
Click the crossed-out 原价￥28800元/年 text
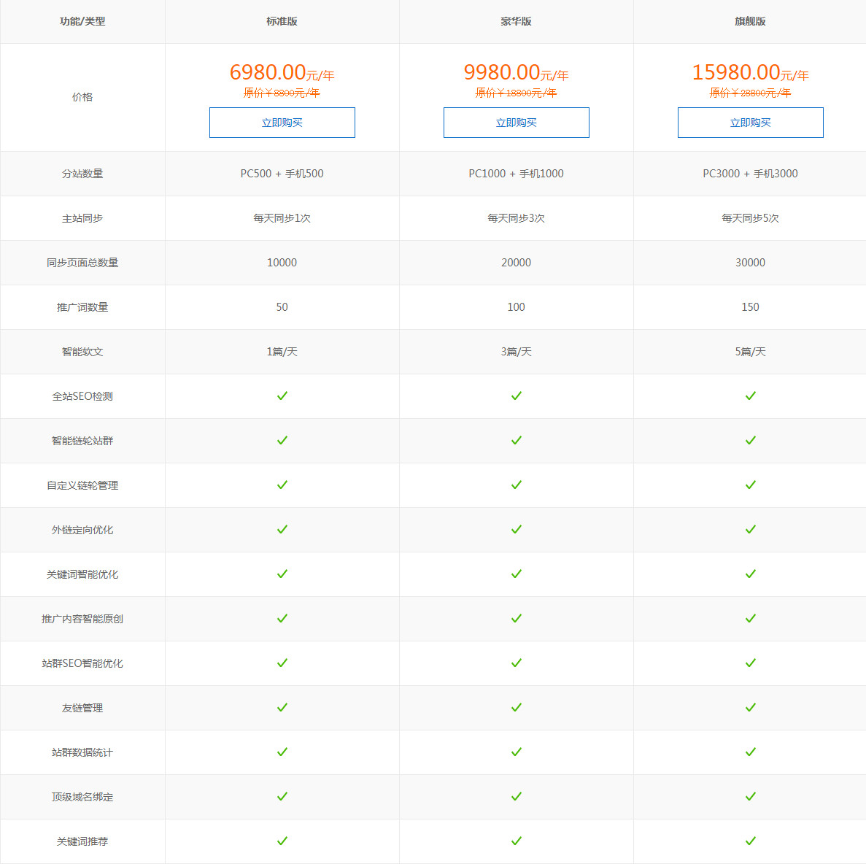pos(750,93)
